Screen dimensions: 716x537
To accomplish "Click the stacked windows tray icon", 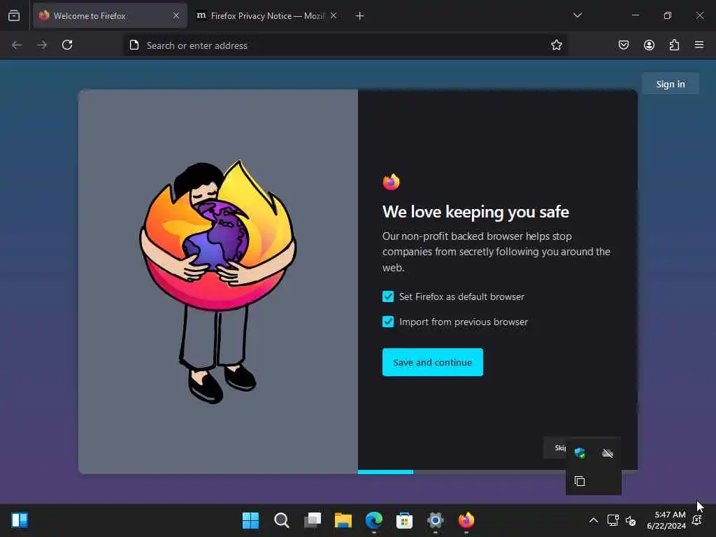I will pos(580,481).
